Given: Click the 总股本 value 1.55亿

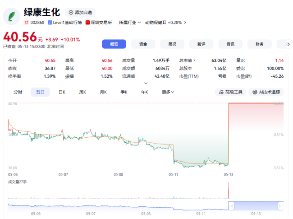Looking at the screenshot, I should pos(220,69).
